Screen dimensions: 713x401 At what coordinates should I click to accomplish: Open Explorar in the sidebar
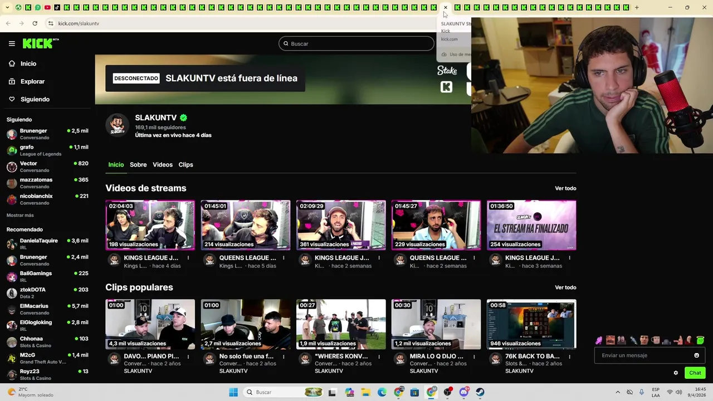[x=27, y=81]
